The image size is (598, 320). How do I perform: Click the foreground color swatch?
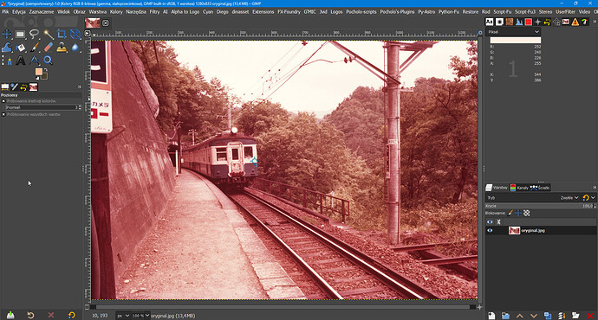[38, 72]
